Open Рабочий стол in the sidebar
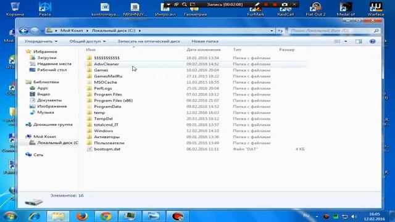Viewport: 395px width, 222px height. [x=52, y=70]
